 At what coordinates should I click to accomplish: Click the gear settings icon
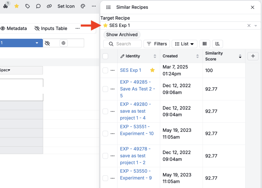[x=63, y=43]
